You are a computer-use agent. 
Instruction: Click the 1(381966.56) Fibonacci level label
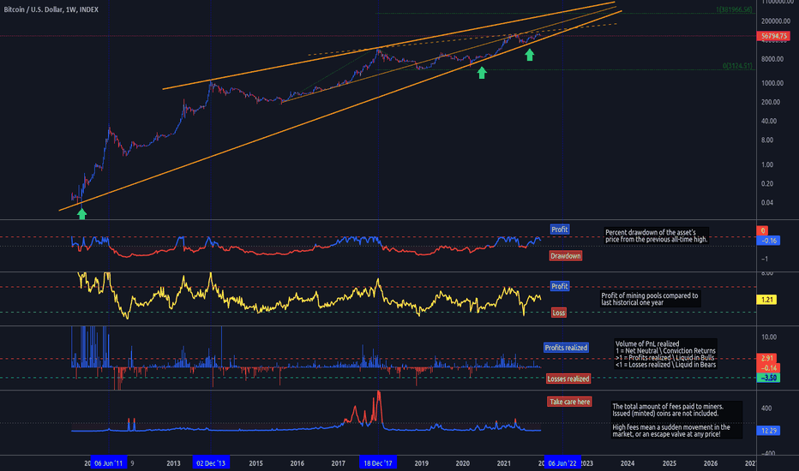click(734, 9)
